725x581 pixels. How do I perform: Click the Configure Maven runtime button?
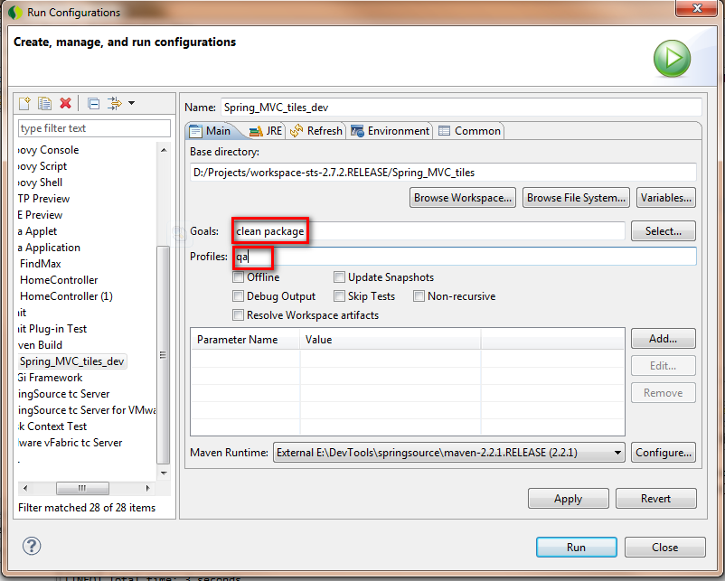(663, 453)
